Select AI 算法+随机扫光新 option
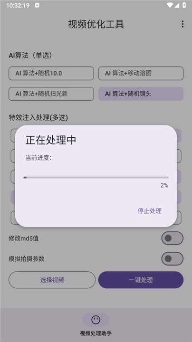This screenshot has height=342, width=192. pos(51,94)
